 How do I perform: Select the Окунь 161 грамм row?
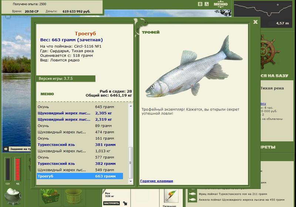pos(80,138)
